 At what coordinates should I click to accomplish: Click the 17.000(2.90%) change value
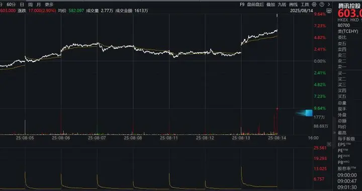42,11
